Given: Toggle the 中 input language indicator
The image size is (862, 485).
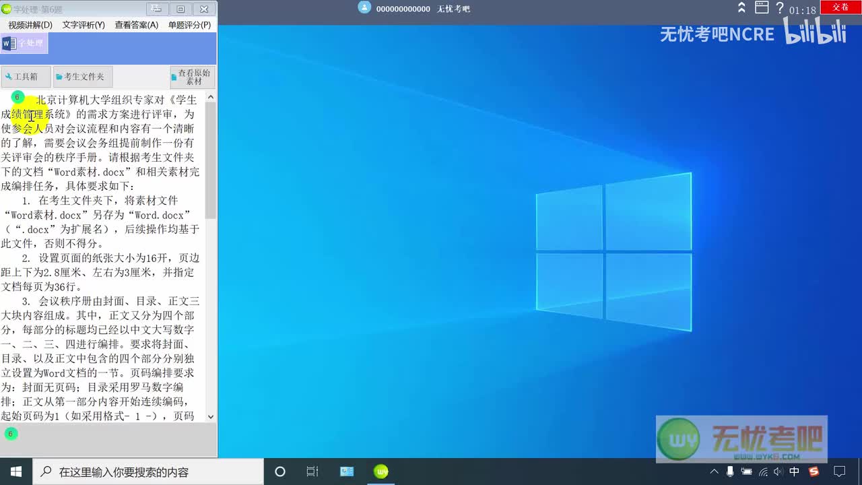Looking at the screenshot, I should click(795, 472).
